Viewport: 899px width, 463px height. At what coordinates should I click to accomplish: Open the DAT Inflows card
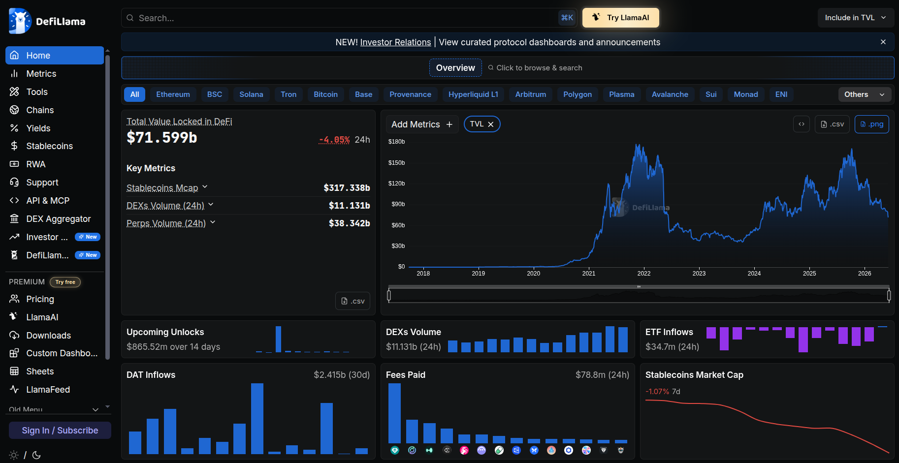[248, 411]
